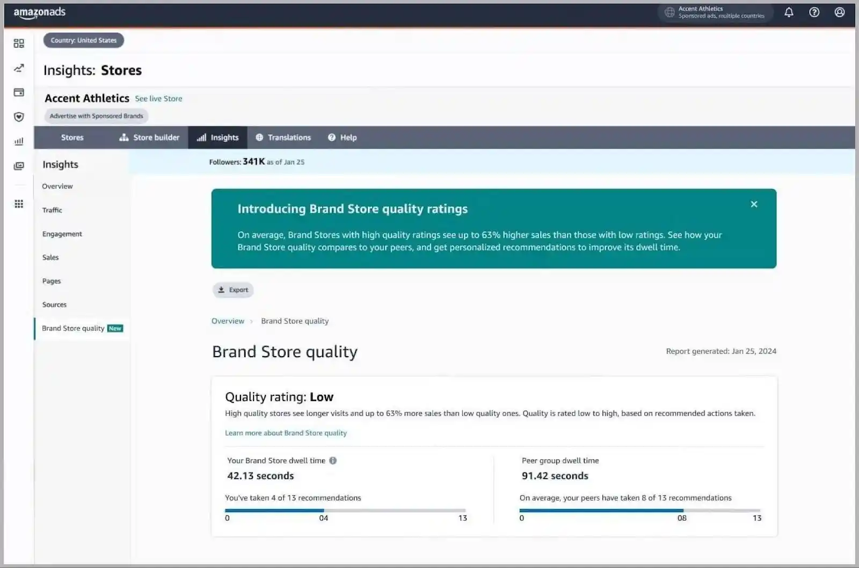Open the Translations tab
The width and height of the screenshot is (859, 568).
coord(283,138)
